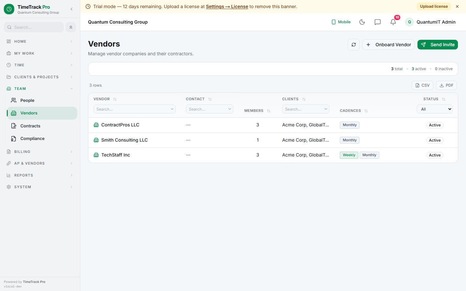
Task: Sort by Cadences column arrows
Action: coord(366,111)
